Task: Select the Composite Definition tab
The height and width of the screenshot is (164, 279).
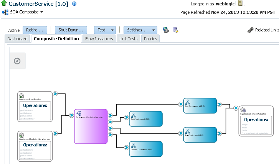Action: [56, 39]
